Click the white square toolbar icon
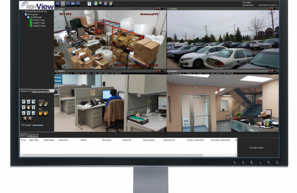 [89, 3]
